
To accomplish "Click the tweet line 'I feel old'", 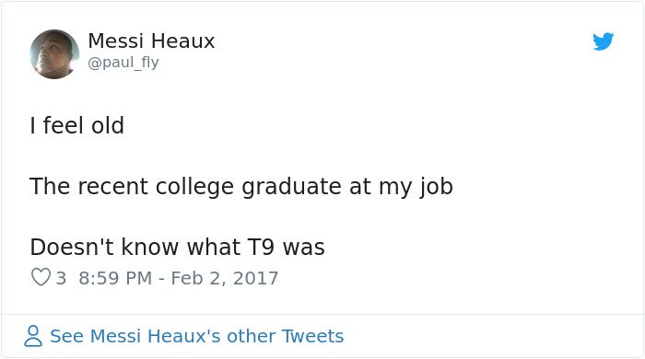I will (76, 125).
